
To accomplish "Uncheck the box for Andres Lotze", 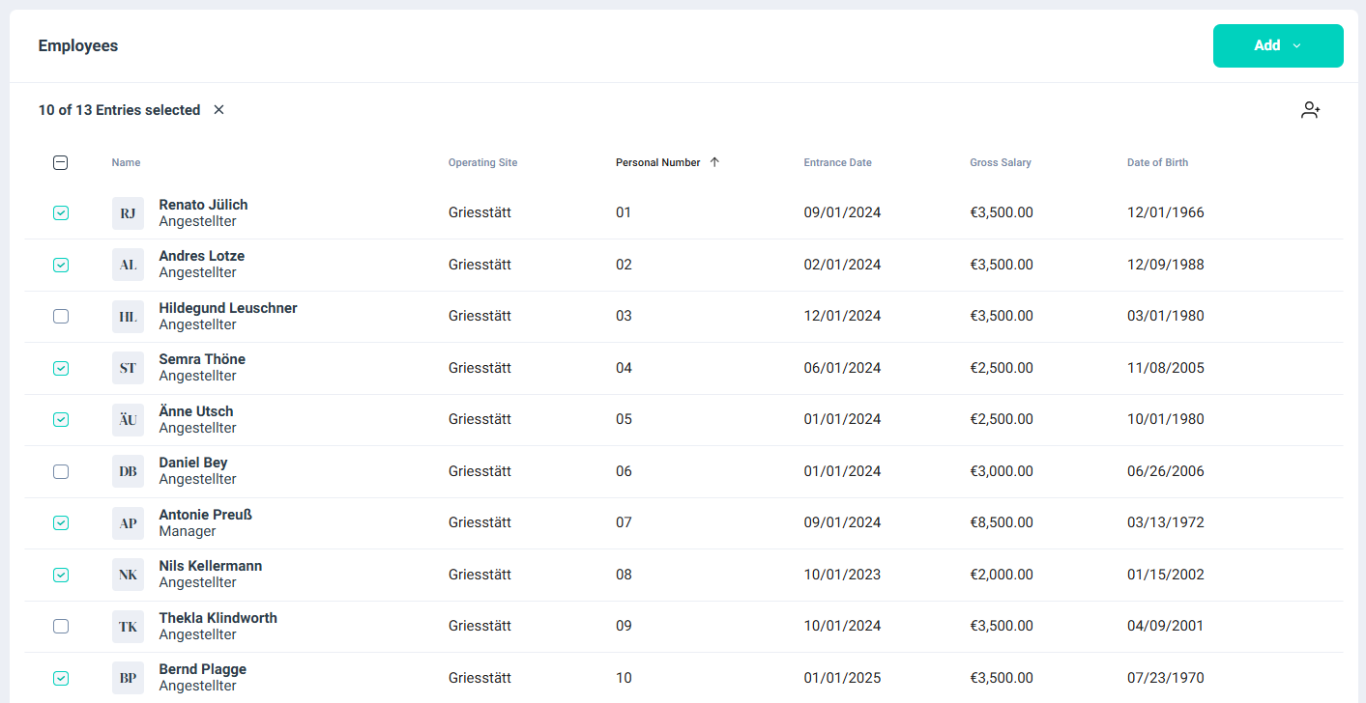I will tap(61, 265).
